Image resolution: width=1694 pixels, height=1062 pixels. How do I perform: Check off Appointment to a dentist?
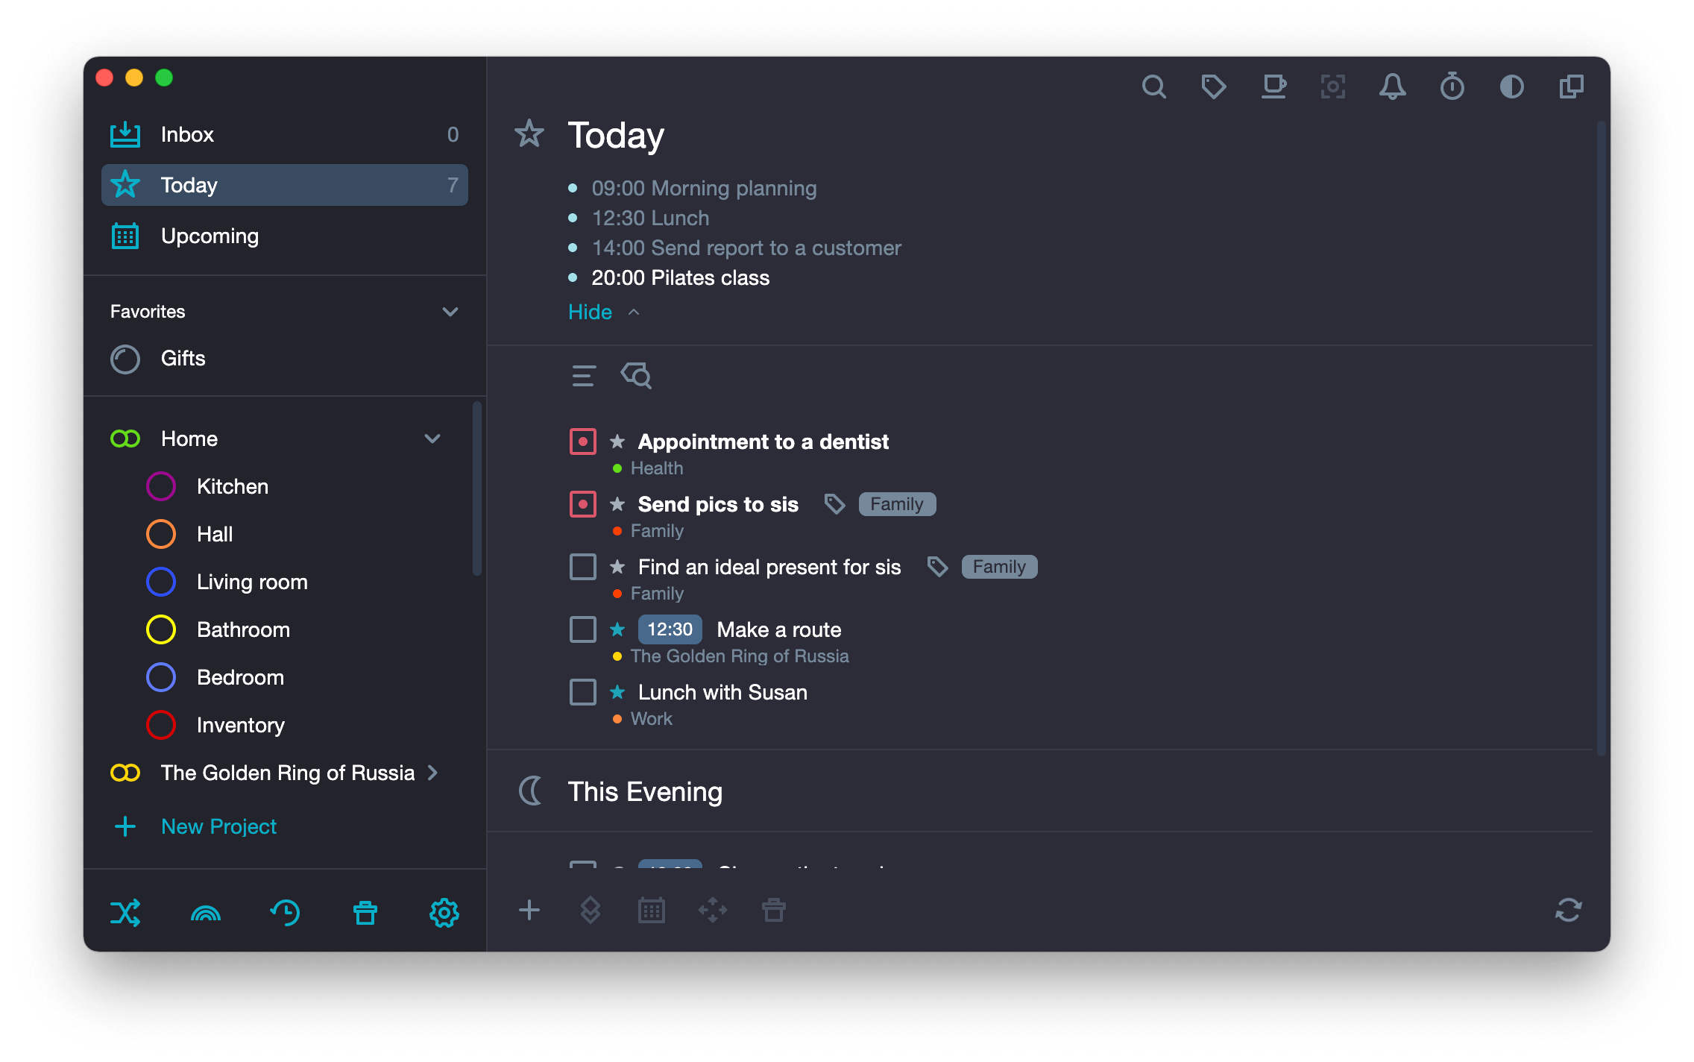pos(583,442)
